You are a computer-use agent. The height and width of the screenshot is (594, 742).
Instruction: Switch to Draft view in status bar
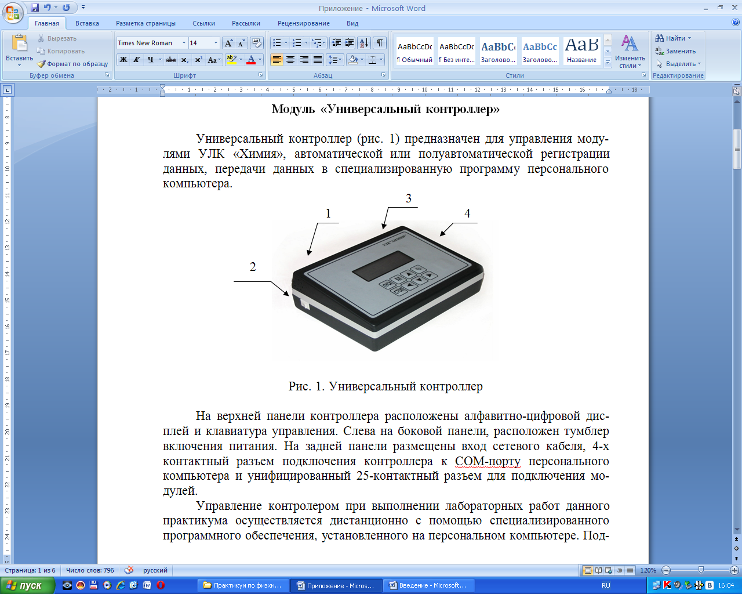(x=630, y=570)
